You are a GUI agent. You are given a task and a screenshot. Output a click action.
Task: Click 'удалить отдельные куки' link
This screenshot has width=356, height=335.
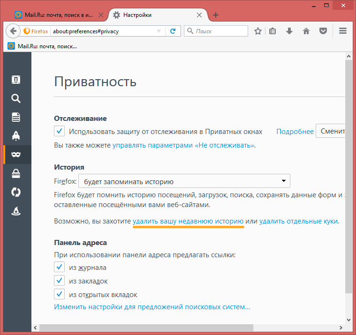coord(299,221)
